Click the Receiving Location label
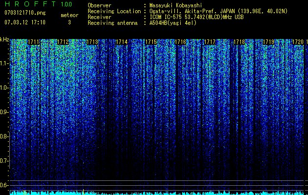 (x=114, y=12)
